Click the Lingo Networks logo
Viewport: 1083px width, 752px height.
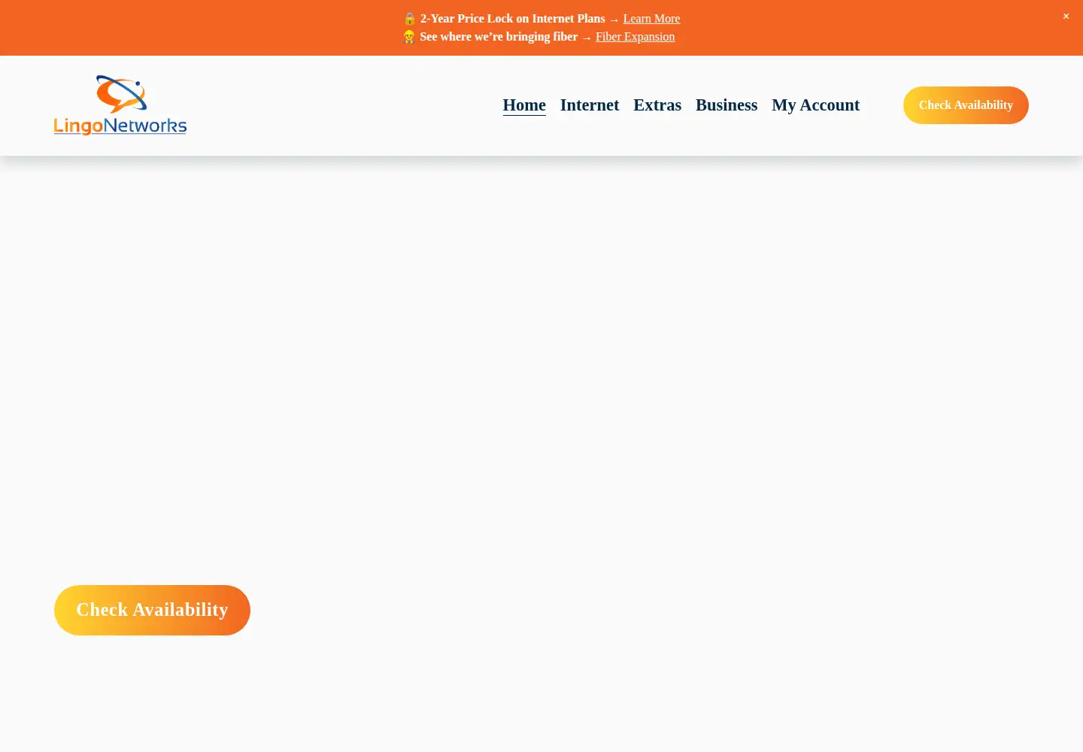120,105
